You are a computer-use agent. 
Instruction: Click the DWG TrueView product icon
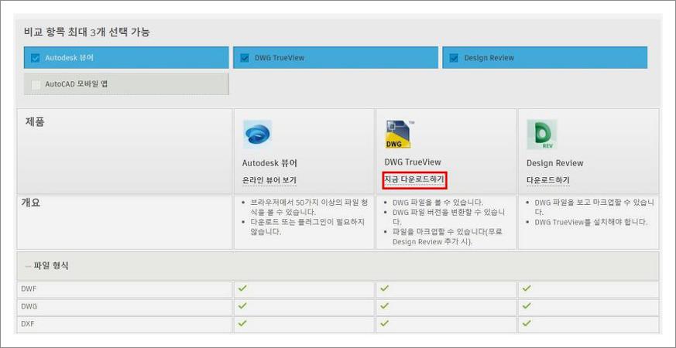click(x=398, y=135)
